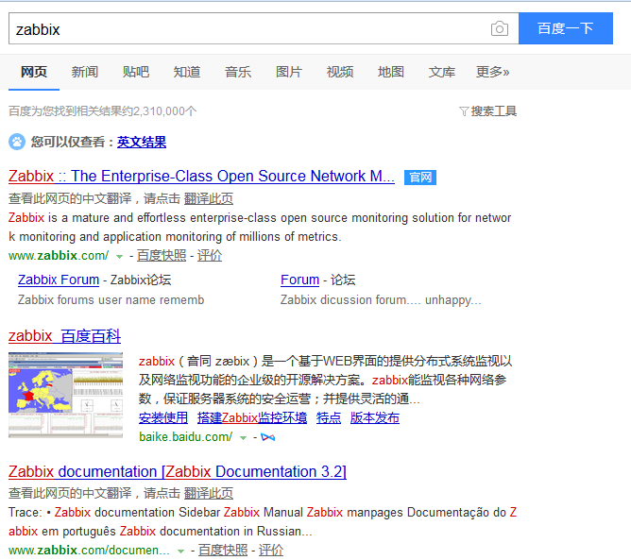Image resolution: width=631 pixels, height=560 pixels.
Task: Expand the dropdown arrow after baike.baidu.com/
Action: 243,437
